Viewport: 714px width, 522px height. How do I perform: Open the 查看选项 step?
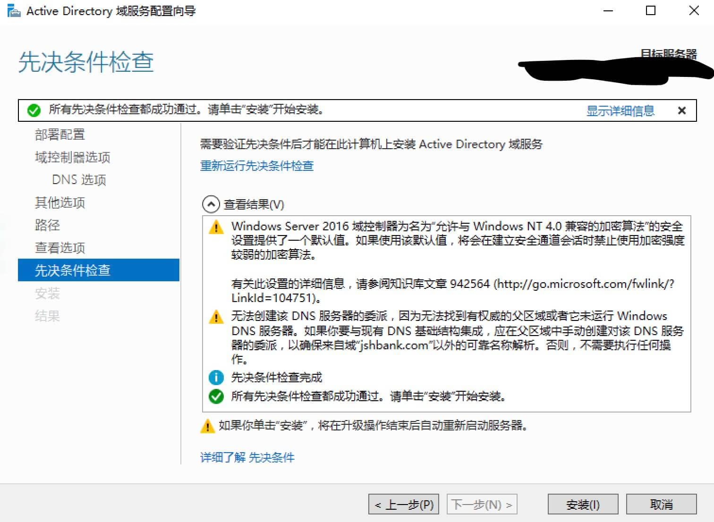60,248
